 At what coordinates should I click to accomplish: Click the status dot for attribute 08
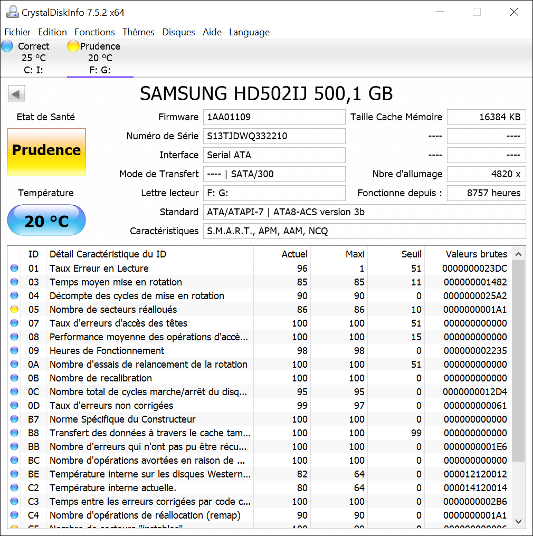[x=14, y=337]
